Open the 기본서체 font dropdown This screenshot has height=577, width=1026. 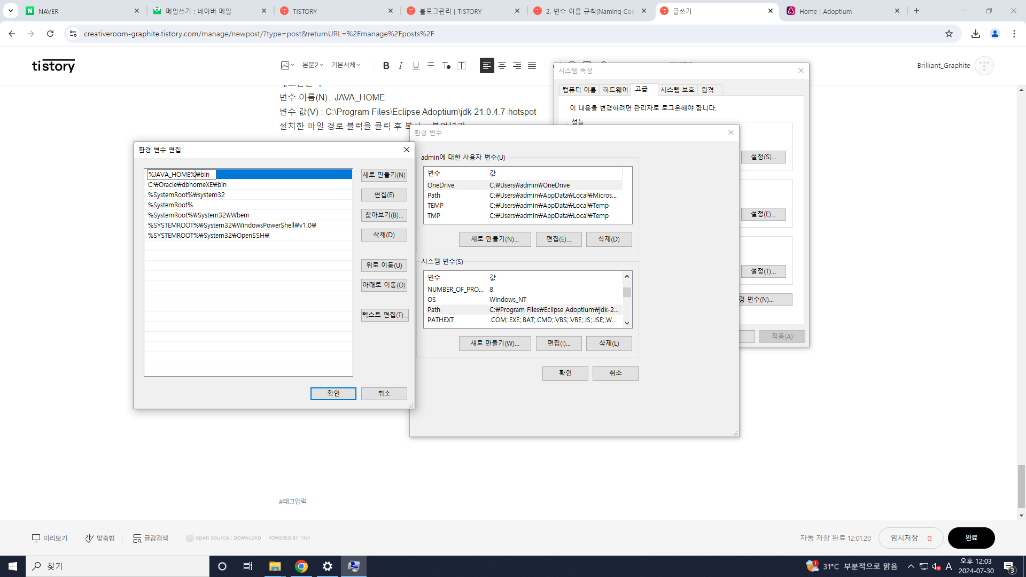tap(345, 65)
